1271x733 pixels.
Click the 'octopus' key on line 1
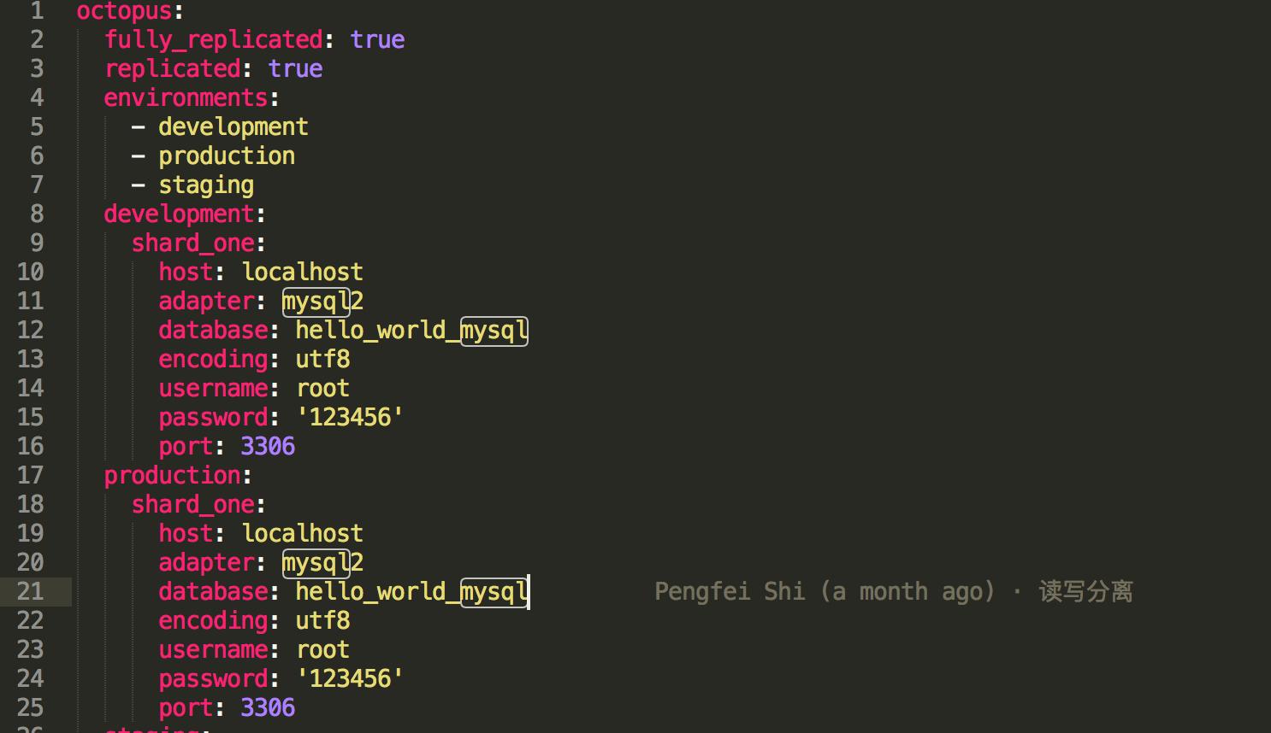pyautogui.click(x=124, y=11)
